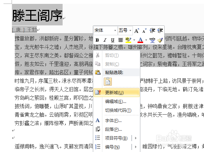Click the line starting 时维九月
This screenshot has height=152, width=204.
click(54, 81)
